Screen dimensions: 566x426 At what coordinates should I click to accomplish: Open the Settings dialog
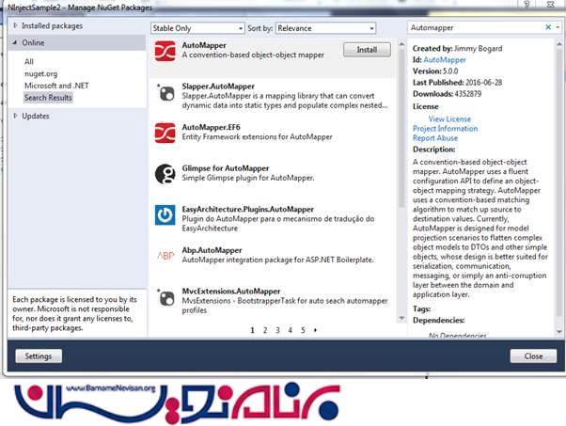(39, 356)
